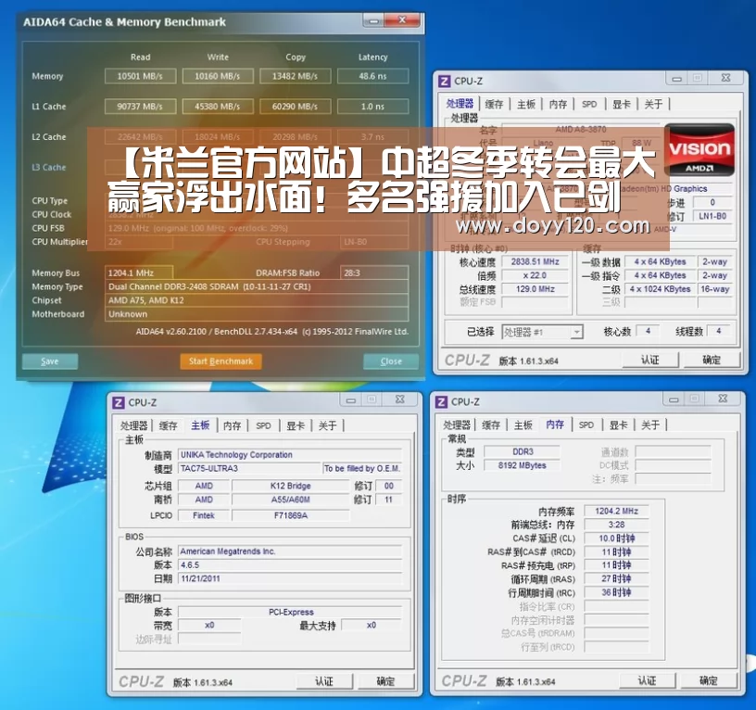The height and width of the screenshot is (710, 756).
Task: Open SPD tab in mainboard CPU-Z window
Action: (x=263, y=425)
